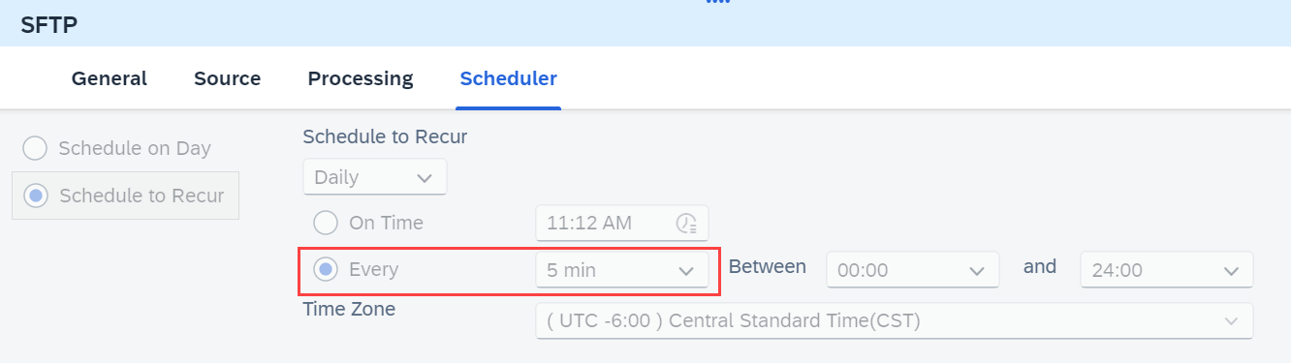Click the chevron arrow beside 24:00

tap(1231, 271)
